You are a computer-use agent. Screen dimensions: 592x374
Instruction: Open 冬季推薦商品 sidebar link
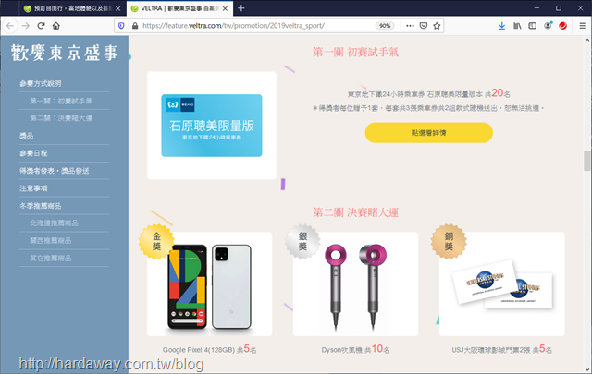click(41, 206)
